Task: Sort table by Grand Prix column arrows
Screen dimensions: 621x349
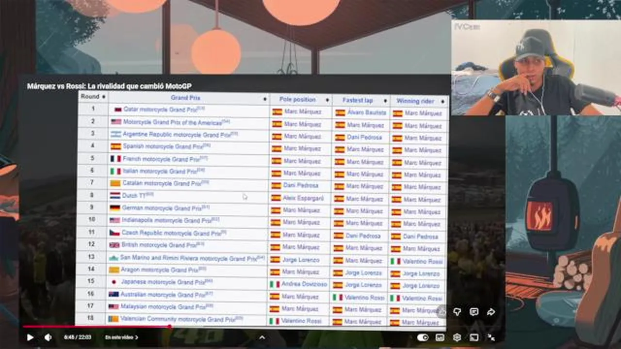Action: point(265,99)
